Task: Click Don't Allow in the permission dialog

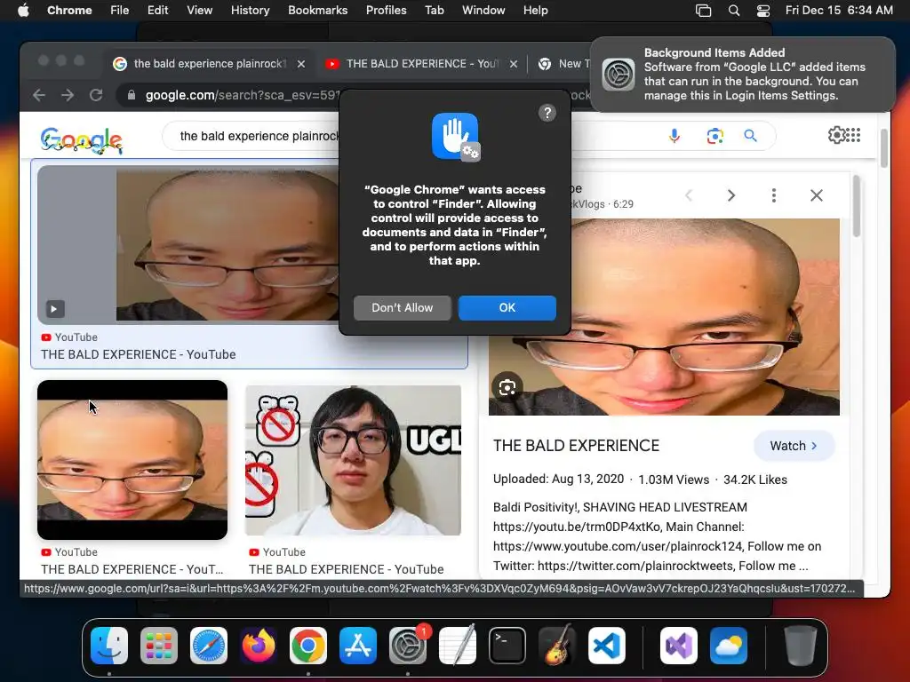Action: (403, 308)
